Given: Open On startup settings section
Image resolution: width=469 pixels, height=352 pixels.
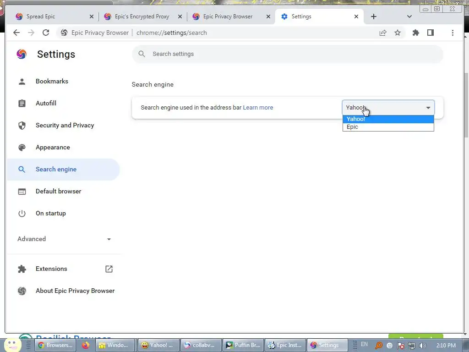Looking at the screenshot, I should point(50,214).
